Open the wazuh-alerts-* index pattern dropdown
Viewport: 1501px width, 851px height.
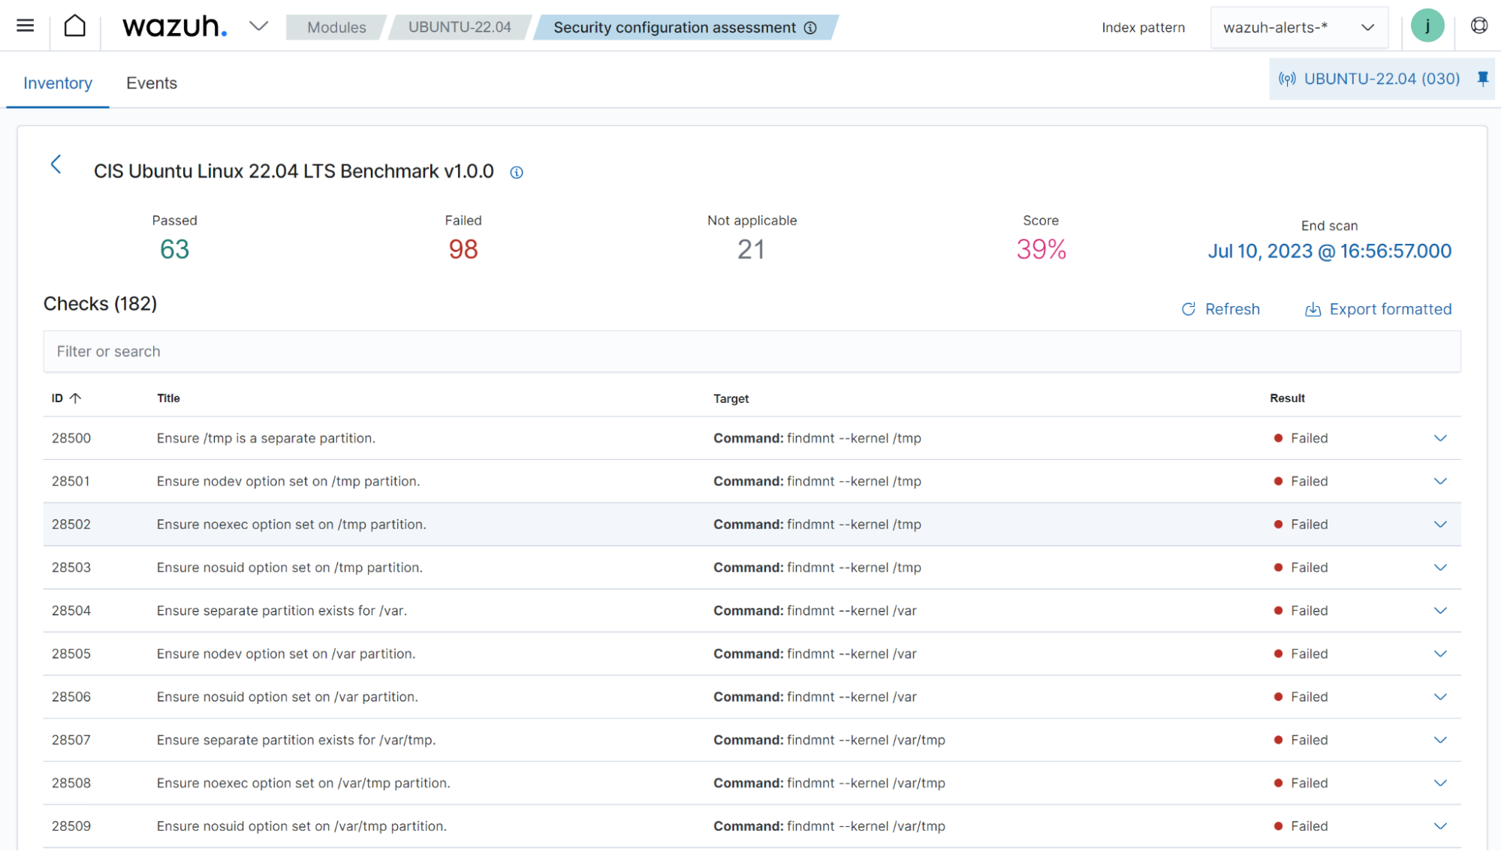click(1298, 28)
